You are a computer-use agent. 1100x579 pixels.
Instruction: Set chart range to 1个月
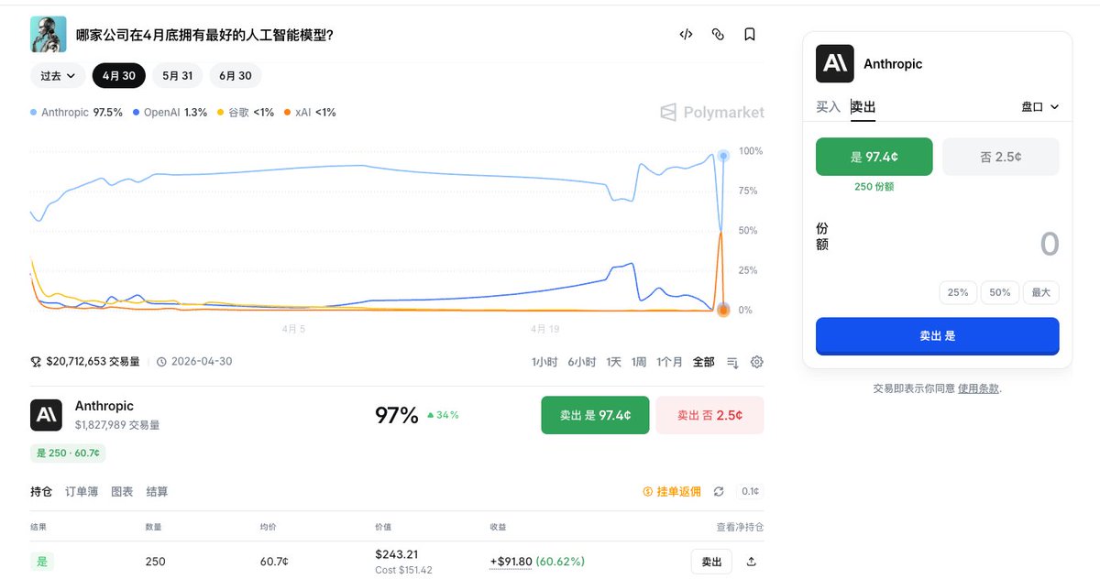(x=669, y=362)
